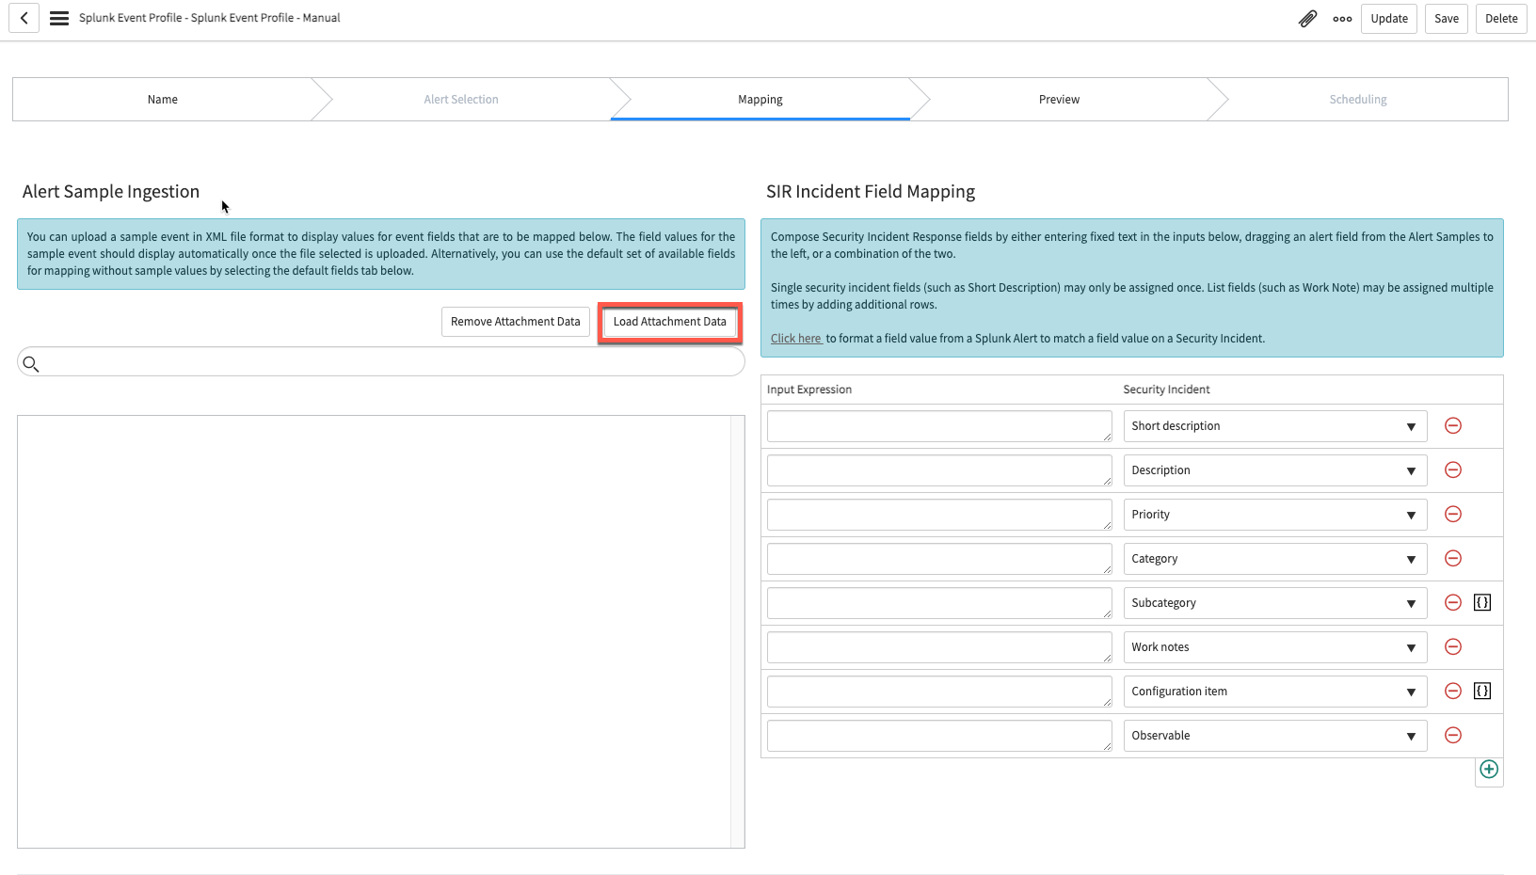Switch to the Preview step
Screen dimensions: 1536x875
coord(1059,100)
